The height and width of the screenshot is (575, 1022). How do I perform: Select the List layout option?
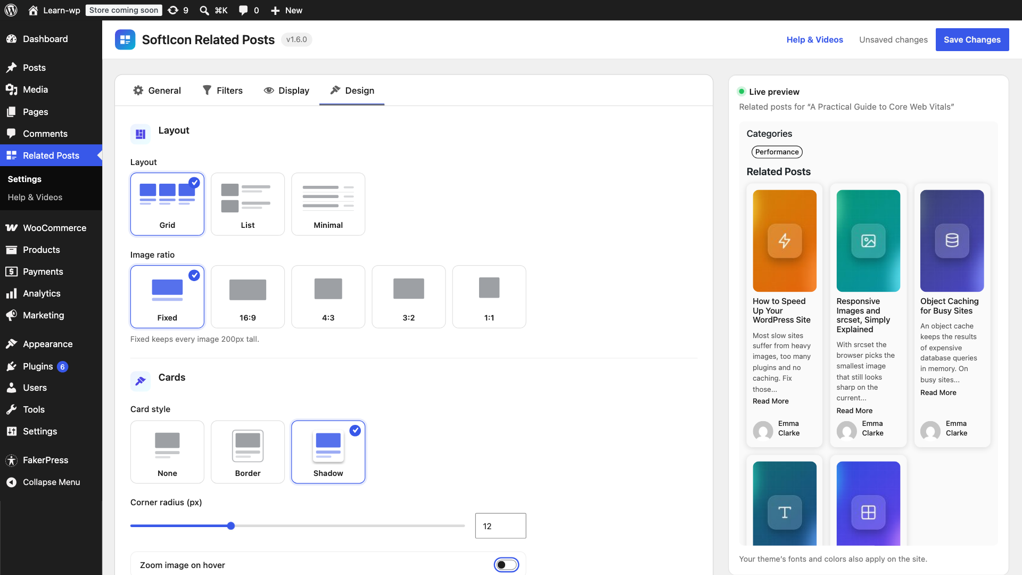pos(248,204)
